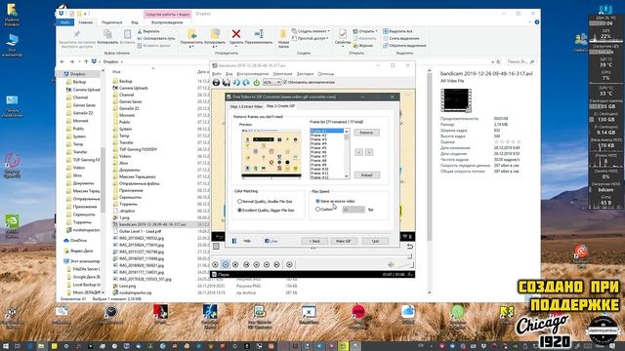Screen dimensions: 625x351
Task: Open Поделиться ribbon tab in Explorer
Action: 111,22
